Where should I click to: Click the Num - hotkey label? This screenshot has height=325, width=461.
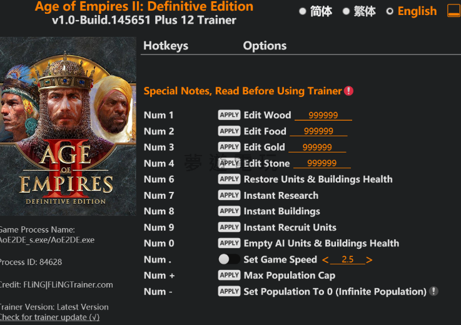tap(158, 291)
